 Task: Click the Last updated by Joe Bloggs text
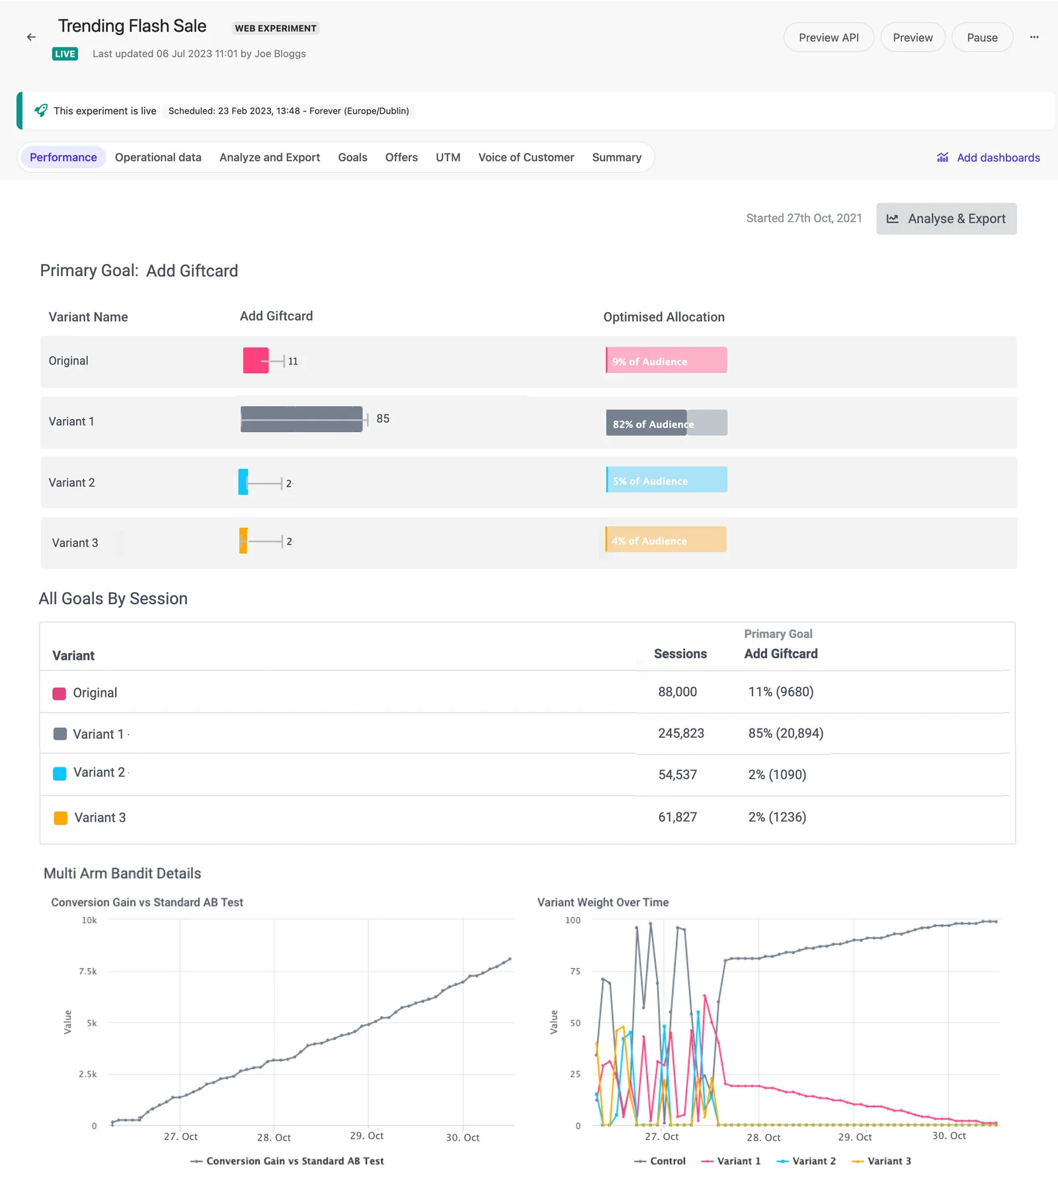pyautogui.click(x=199, y=54)
